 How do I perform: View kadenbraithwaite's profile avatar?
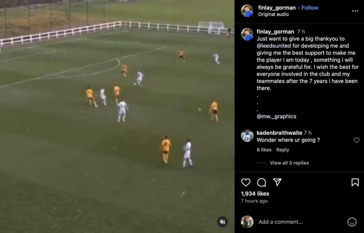click(x=247, y=136)
